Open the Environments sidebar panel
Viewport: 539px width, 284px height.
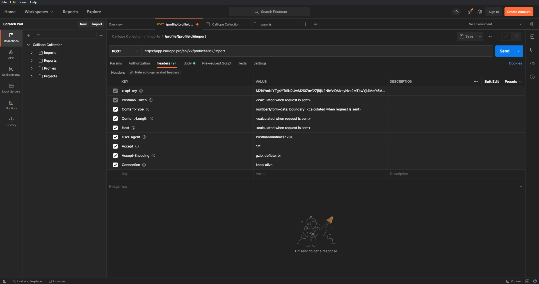pos(11,71)
